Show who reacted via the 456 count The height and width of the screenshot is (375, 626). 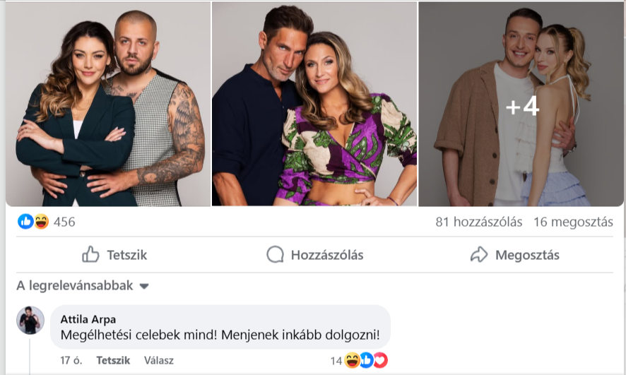pyautogui.click(x=64, y=222)
